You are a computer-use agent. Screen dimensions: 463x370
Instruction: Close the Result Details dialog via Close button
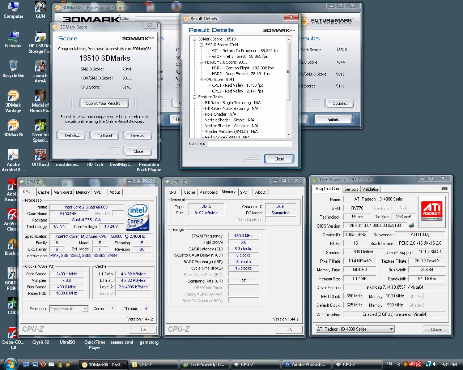279,159
